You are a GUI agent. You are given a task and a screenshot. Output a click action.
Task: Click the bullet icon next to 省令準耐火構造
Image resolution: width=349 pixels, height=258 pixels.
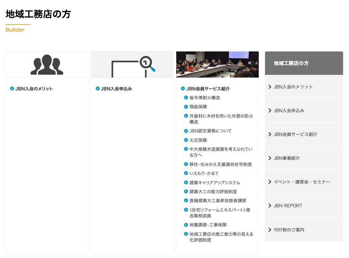click(x=186, y=97)
